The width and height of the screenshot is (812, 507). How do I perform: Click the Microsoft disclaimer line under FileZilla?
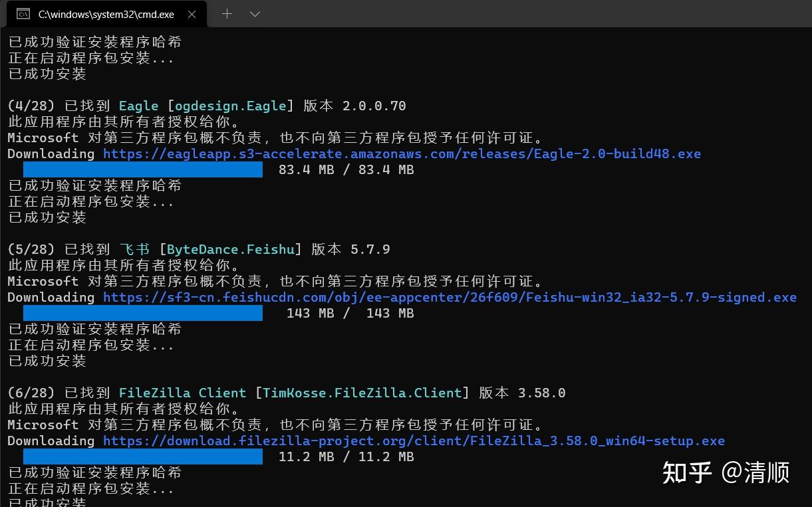coord(275,425)
